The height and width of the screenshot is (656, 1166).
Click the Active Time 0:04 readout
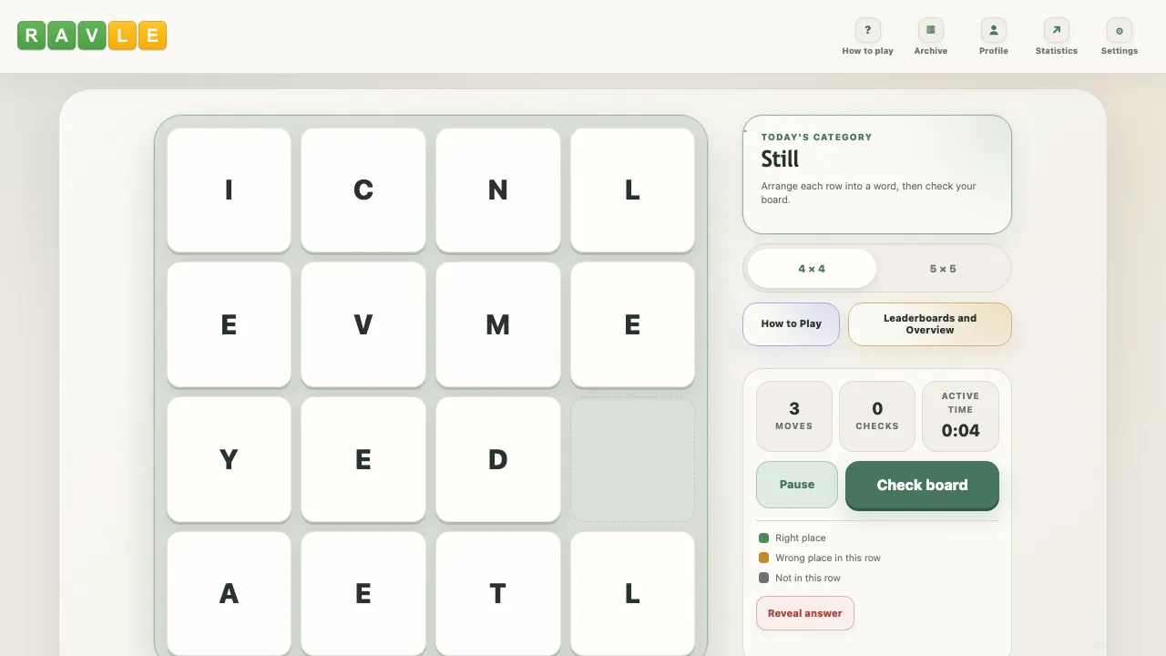[x=960, y=416]
